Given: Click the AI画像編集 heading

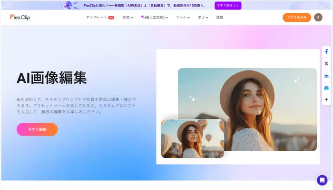Looking at the screenshot, I should click(52, 78).
